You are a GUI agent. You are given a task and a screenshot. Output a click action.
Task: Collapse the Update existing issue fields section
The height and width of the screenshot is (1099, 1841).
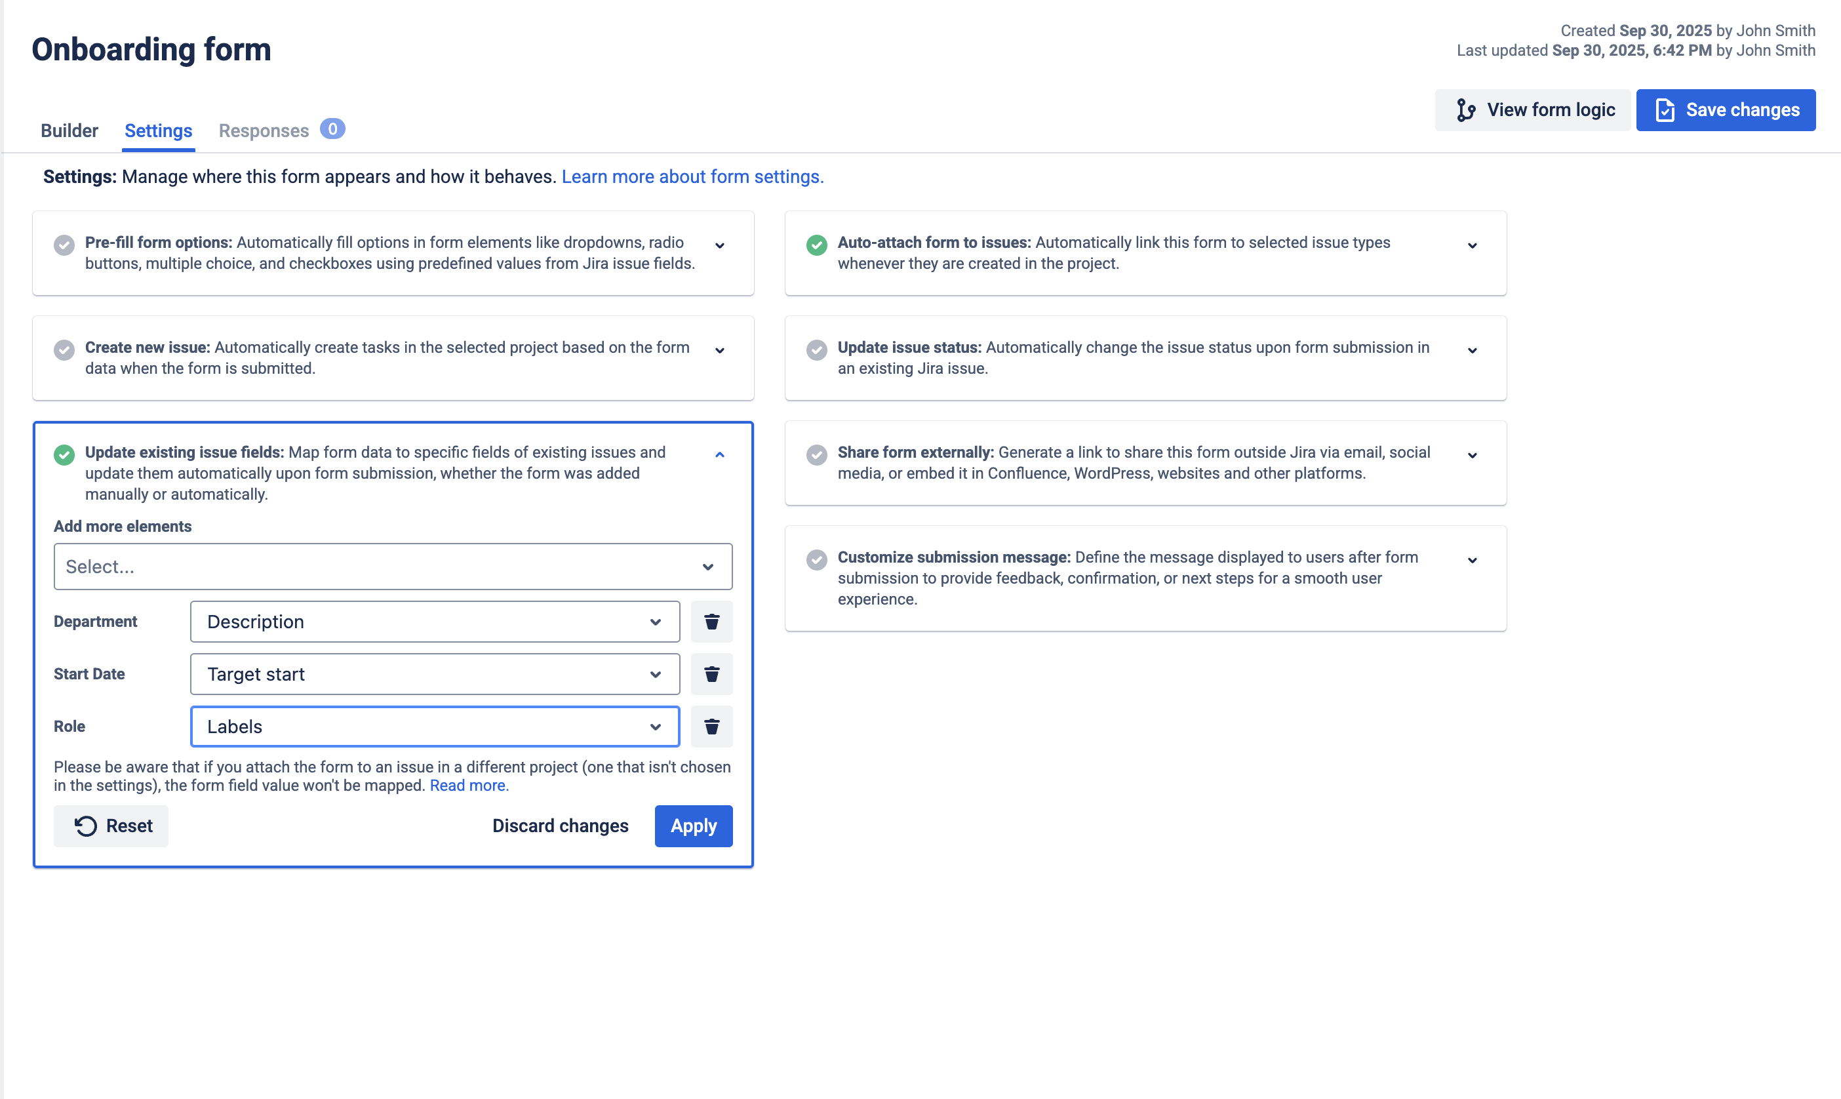tap(719, 454)
